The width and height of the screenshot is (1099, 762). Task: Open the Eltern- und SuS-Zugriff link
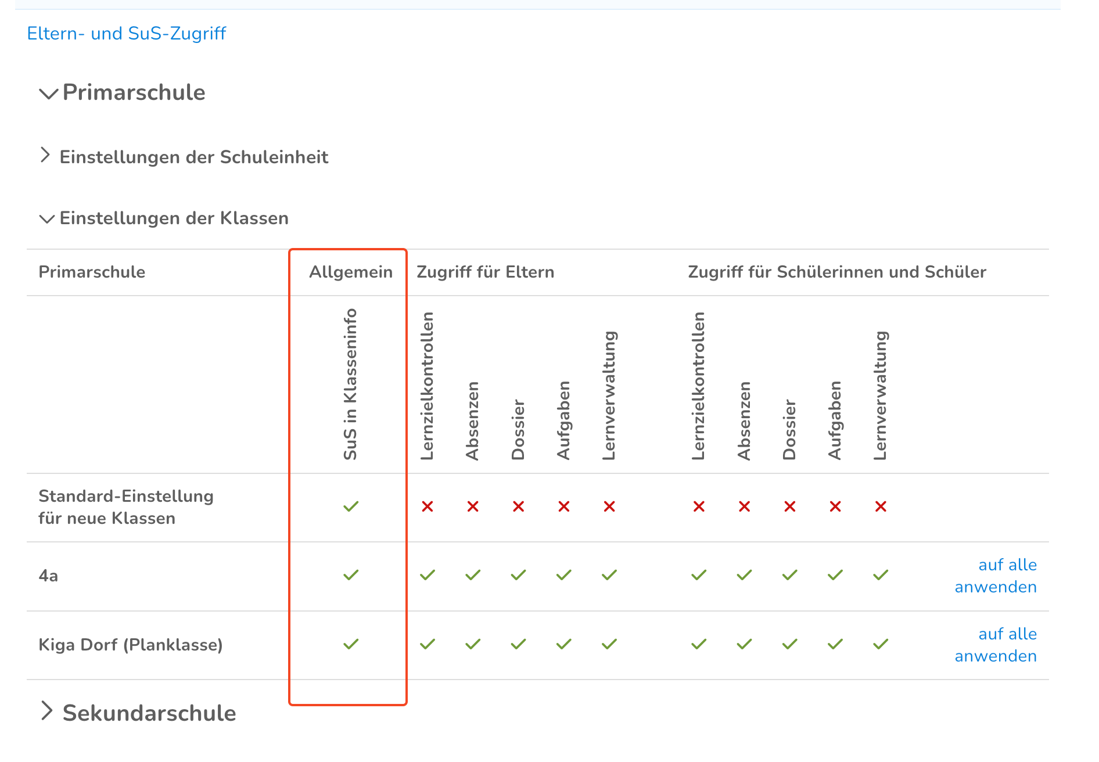click(126, 34)
